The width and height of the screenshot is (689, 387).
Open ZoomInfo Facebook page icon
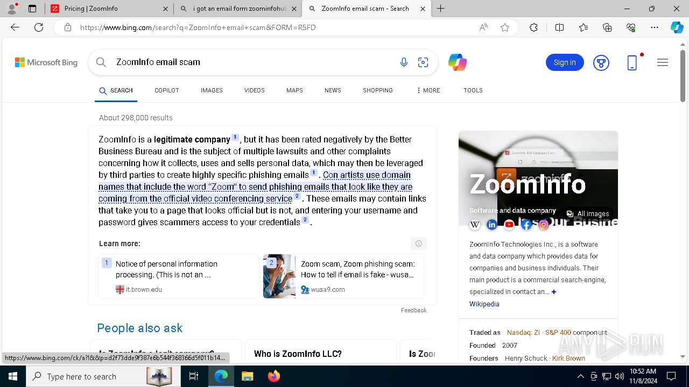click(x=526, y=225)
